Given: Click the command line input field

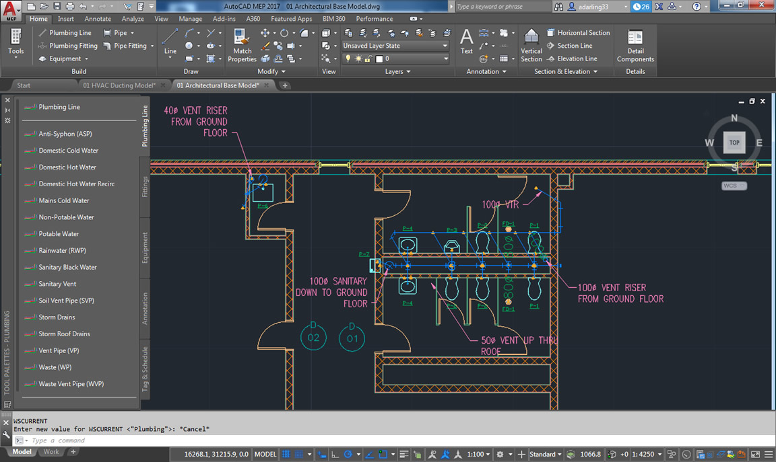Looking at the screenshot, I should tap(135, 440).
